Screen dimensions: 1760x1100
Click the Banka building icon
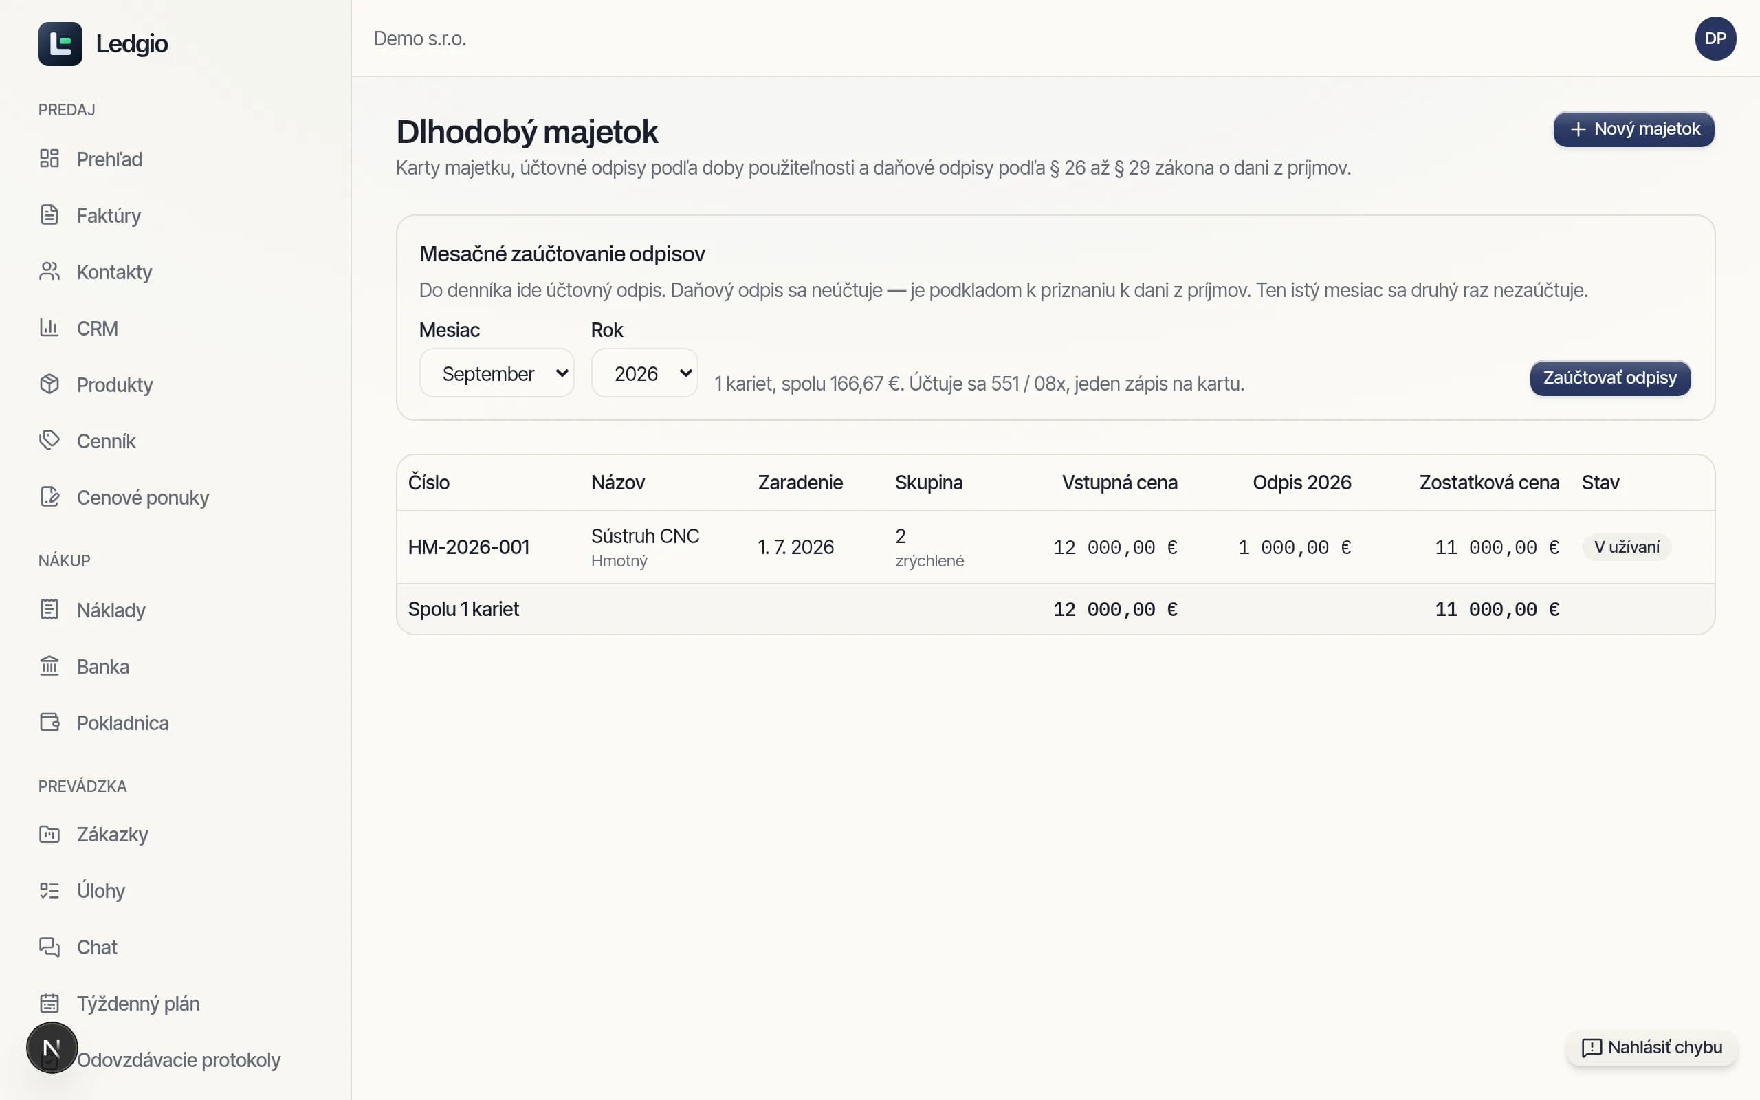[x=49, y=665]
